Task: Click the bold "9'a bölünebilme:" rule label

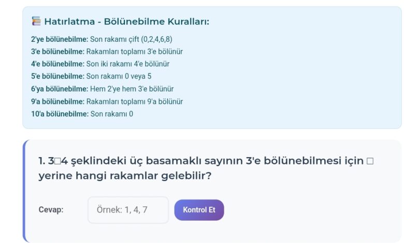Action: click(57, 101)
